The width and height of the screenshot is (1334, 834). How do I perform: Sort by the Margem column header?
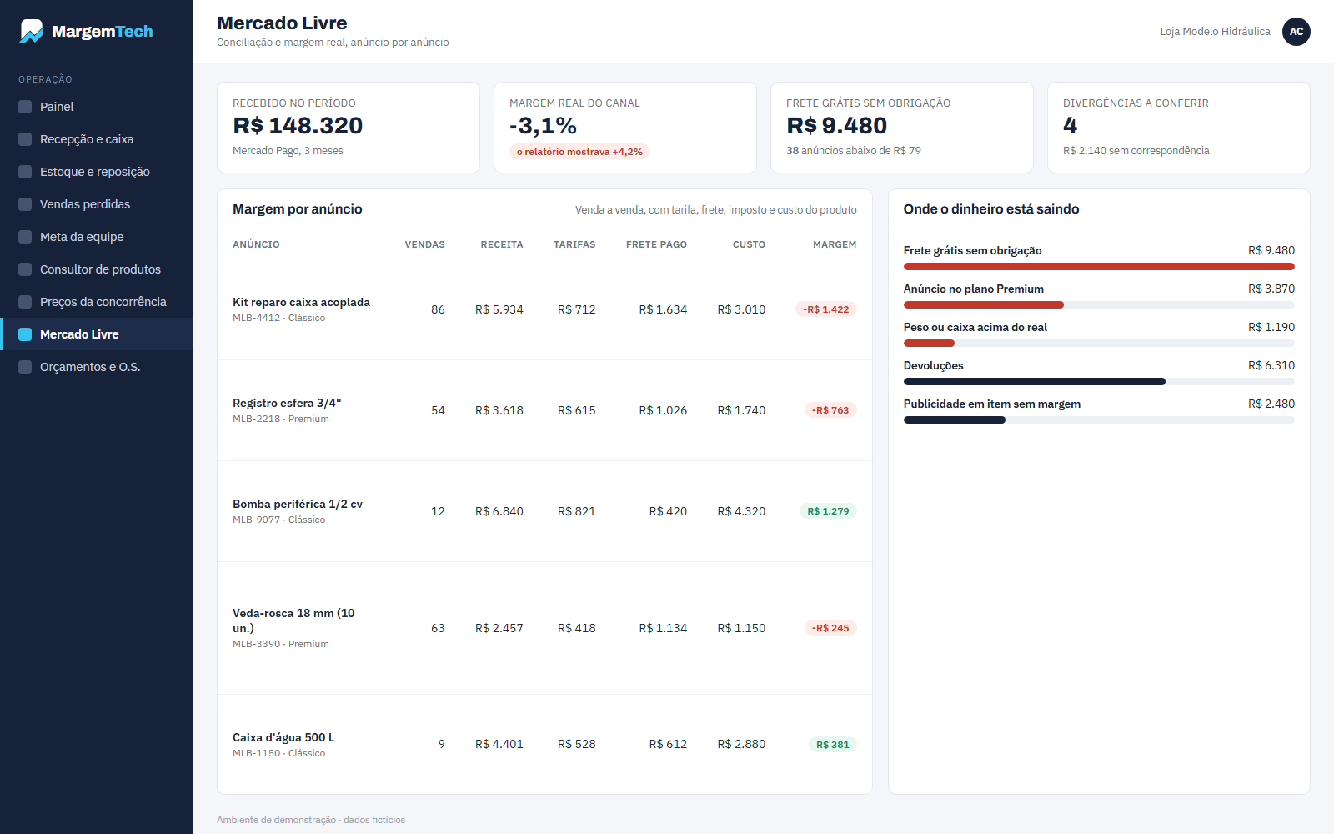click(x=835, y=244)
